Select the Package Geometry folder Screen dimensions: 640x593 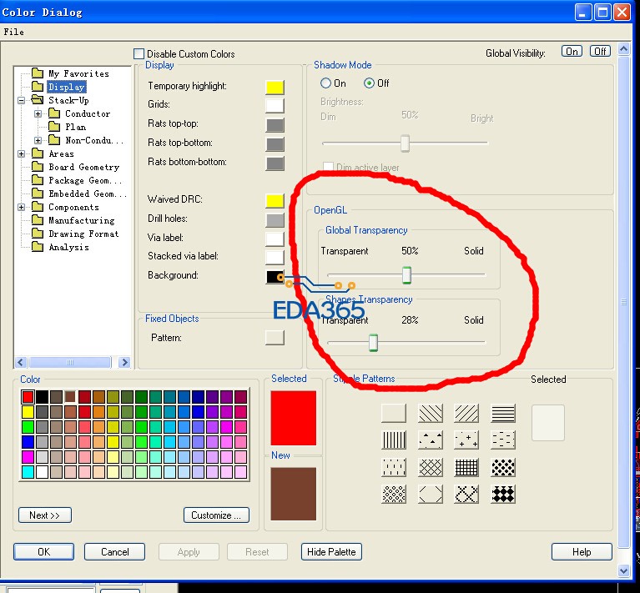point(85,180)
